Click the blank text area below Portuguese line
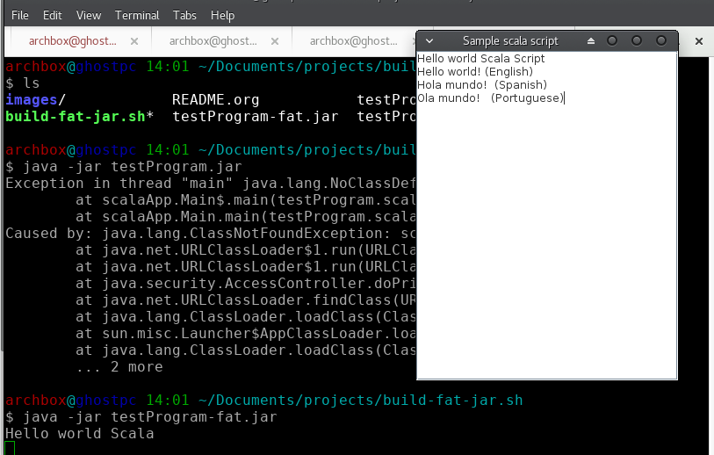This screenshot has height=455, width=714. (x=546, y=242)
